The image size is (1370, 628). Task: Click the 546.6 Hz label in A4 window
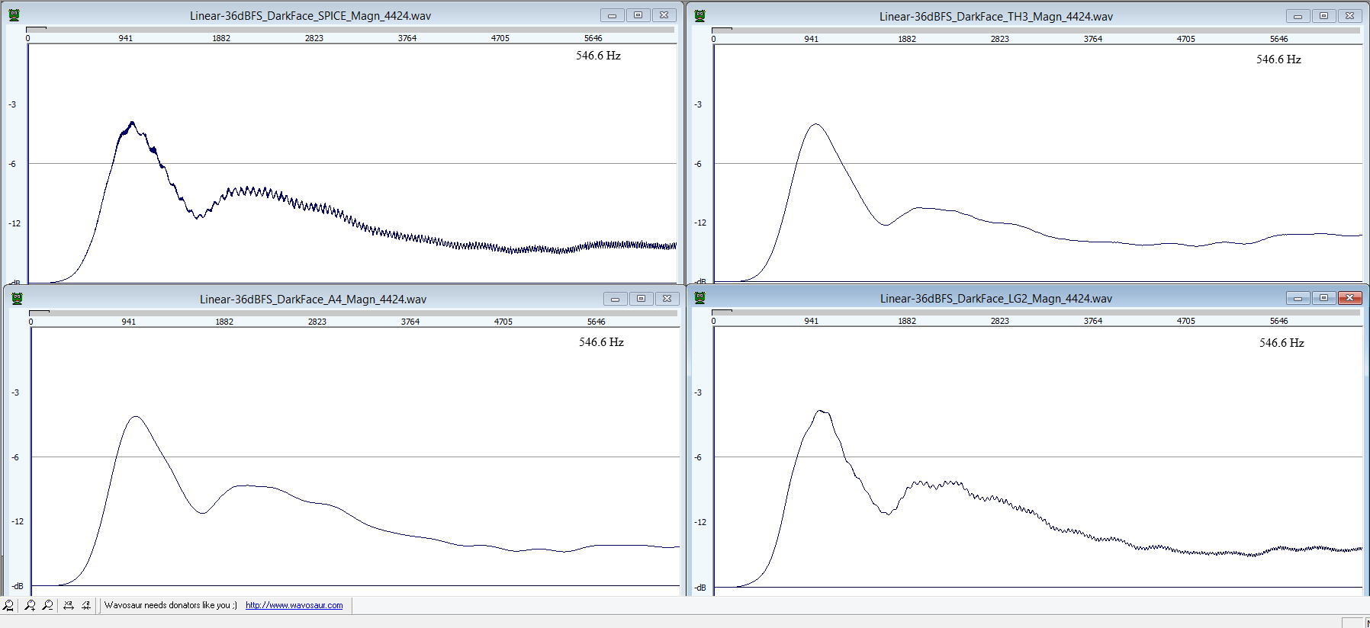pos(601,342)
